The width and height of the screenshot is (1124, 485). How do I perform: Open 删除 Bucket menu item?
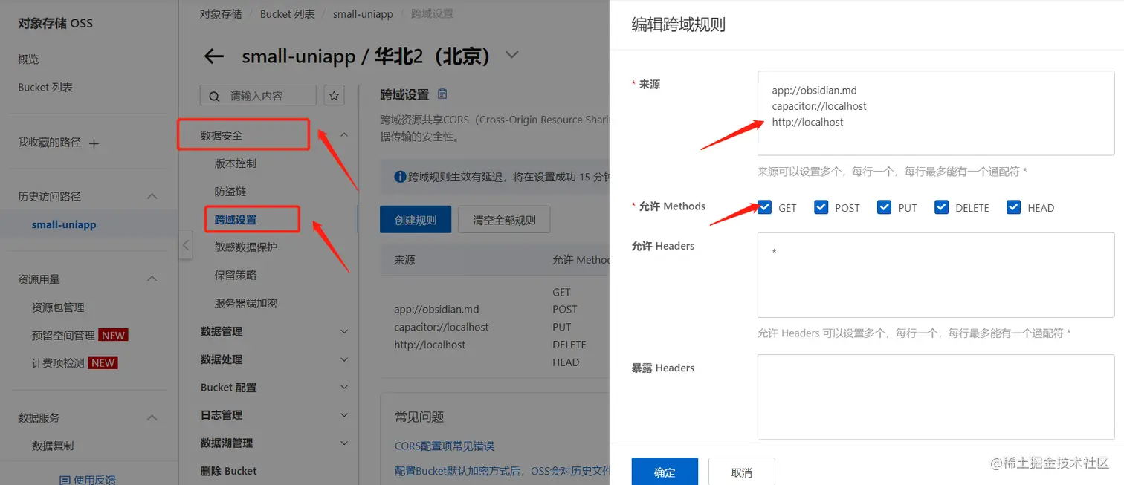229,471
